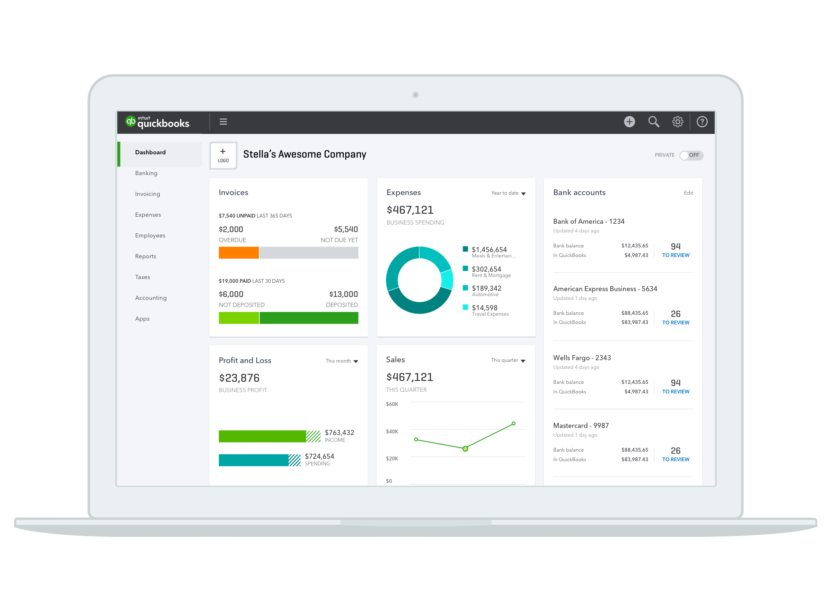
Task: Toggle the hamburger menu icon
Action: tap(223, 122)
